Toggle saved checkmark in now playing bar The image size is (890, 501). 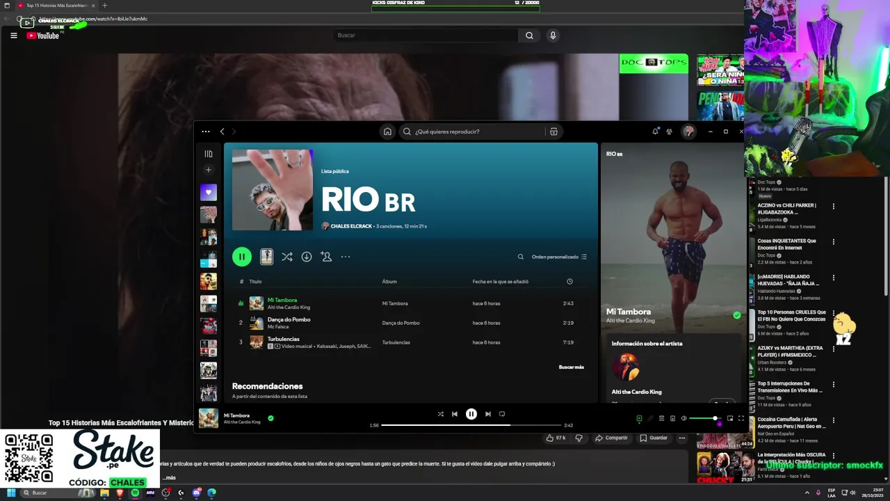coord(270,418)
